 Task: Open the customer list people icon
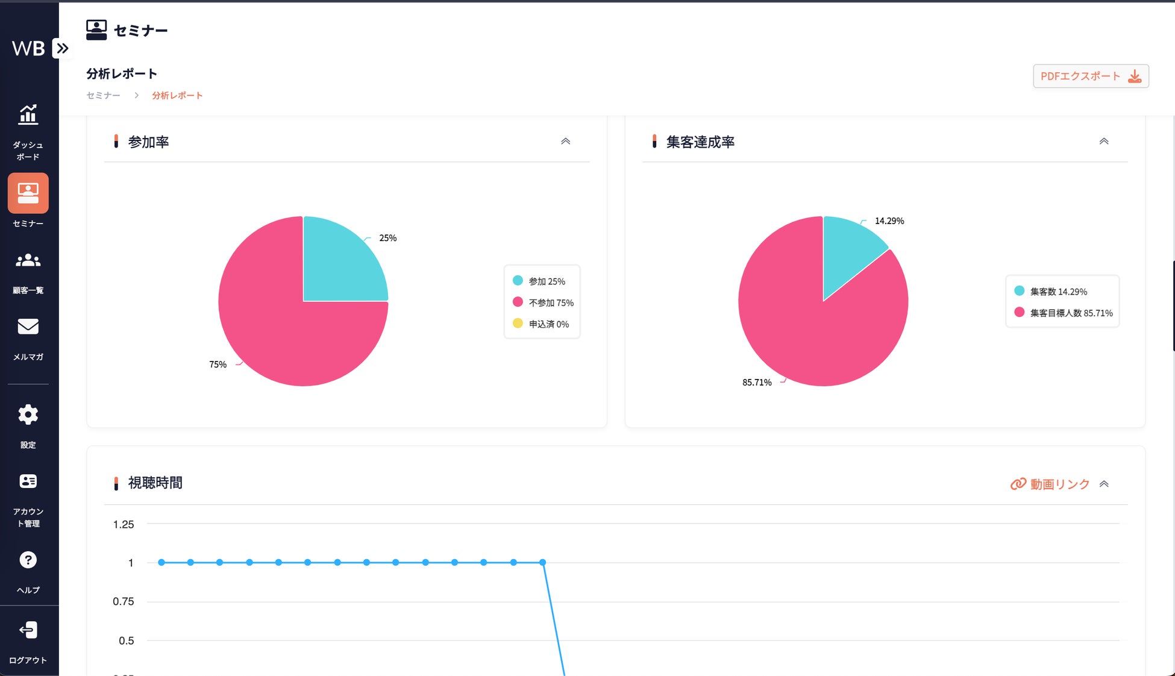point(28,260)
